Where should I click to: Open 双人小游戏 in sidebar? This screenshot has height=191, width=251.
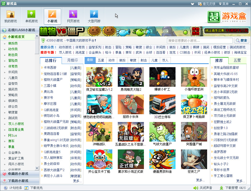click(16, 124)
